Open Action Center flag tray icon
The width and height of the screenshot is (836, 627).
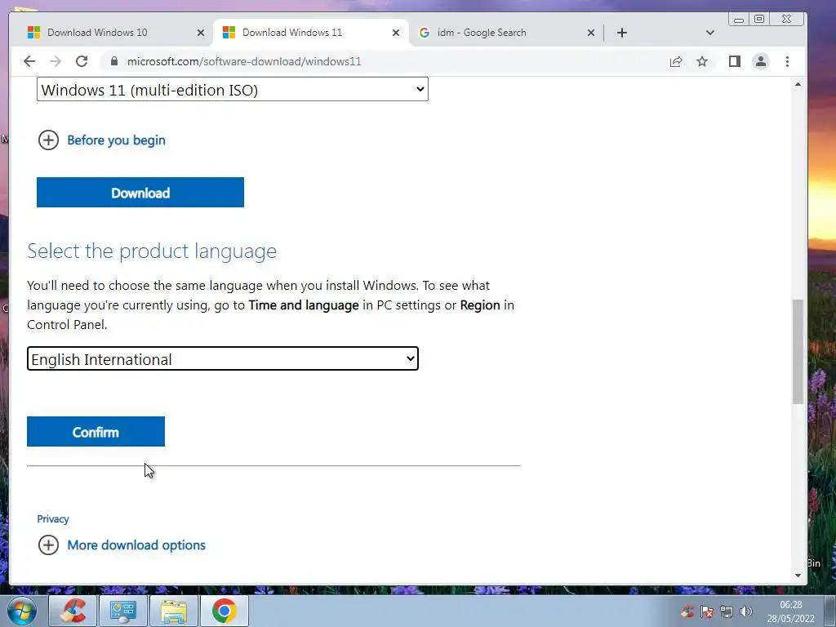coord(707,611)
